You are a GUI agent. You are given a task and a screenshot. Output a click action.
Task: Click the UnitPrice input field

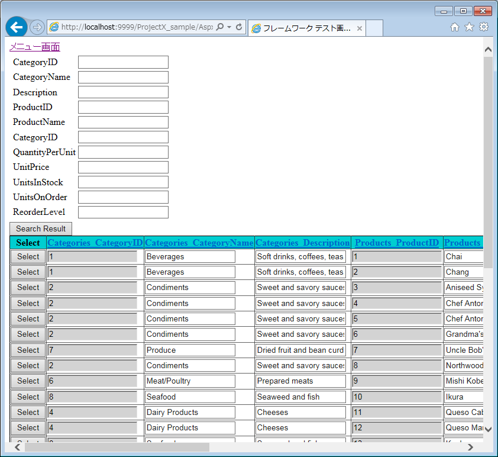(123, 168)
